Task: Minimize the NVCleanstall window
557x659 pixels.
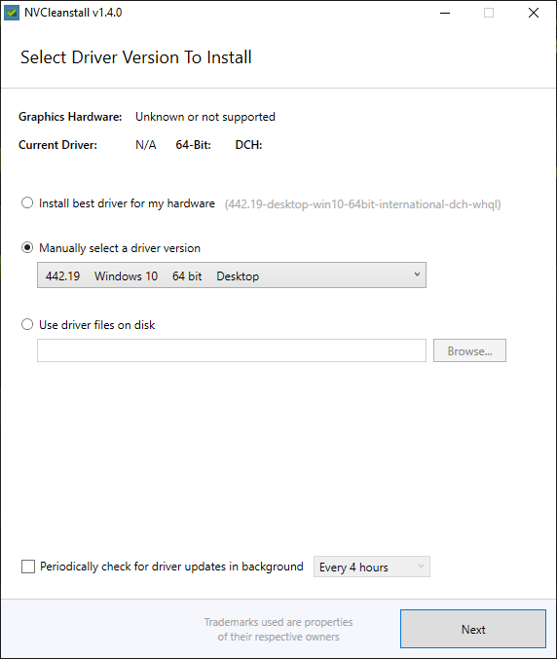Action: pyautogui.click(x=445, y=13)
